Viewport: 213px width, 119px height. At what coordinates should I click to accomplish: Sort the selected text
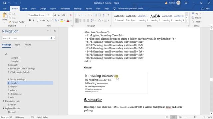pyautogui.click(x=104, y=15)
